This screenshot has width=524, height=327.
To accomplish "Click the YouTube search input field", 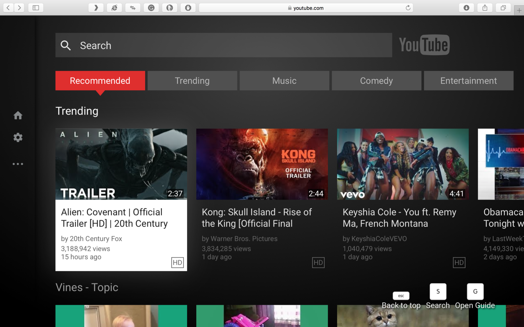I will (224, 45).
